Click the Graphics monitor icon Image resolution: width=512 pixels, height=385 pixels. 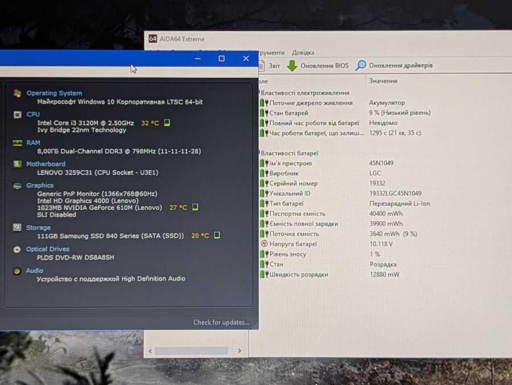click(x=17, y=185)
